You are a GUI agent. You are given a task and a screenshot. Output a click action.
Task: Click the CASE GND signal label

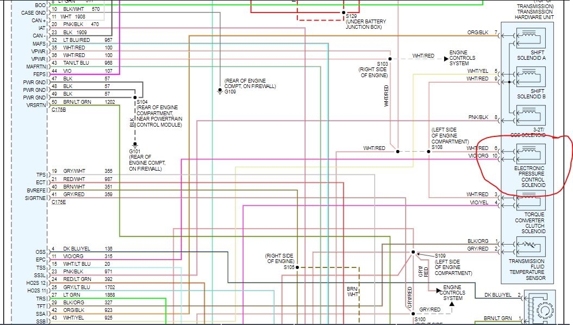tap(33, 13)
